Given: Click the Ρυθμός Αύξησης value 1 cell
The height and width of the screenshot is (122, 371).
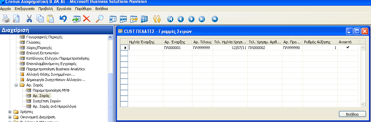Looking at the screenshot, I should click(x=320, y=48).
